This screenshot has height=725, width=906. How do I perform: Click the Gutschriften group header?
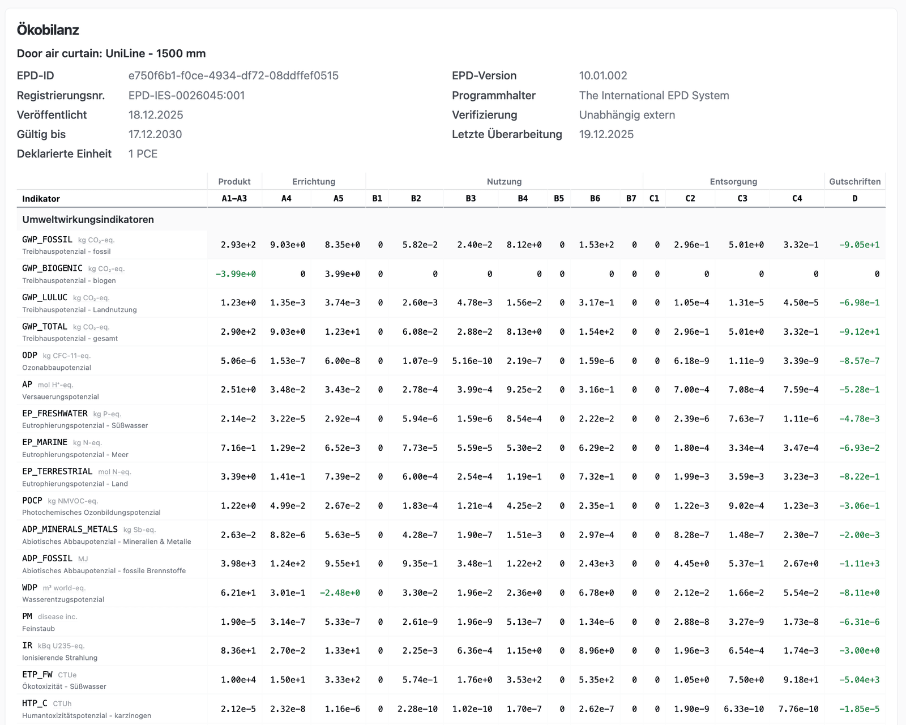pos(854,182)
